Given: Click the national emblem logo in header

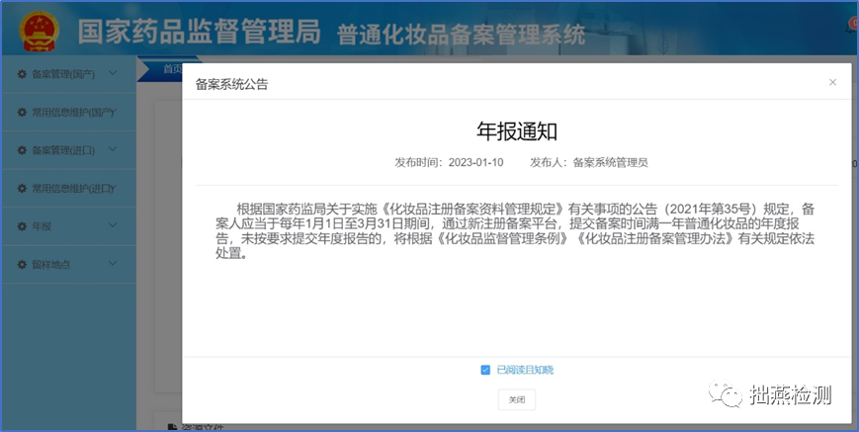Looking at the screenshot, I should [x=39, y=32].
